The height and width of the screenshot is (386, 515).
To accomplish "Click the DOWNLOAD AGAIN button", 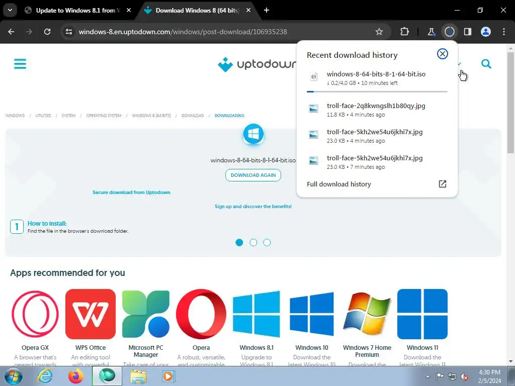I will (253, 175).
